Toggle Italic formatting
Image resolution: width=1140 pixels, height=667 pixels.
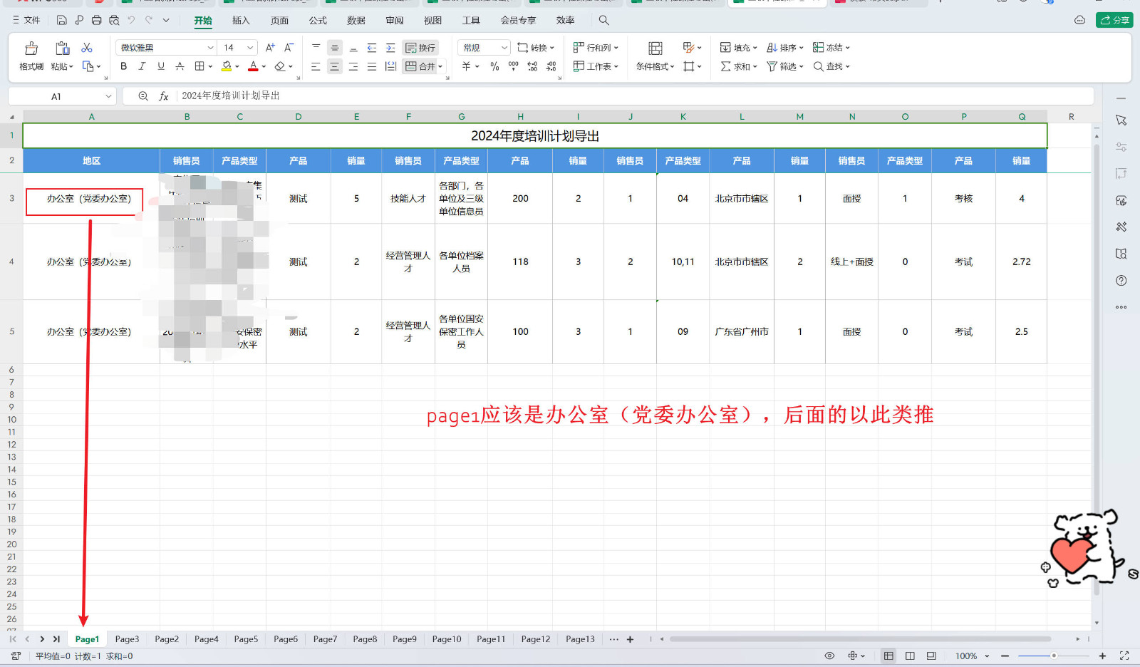click(142, 66)
